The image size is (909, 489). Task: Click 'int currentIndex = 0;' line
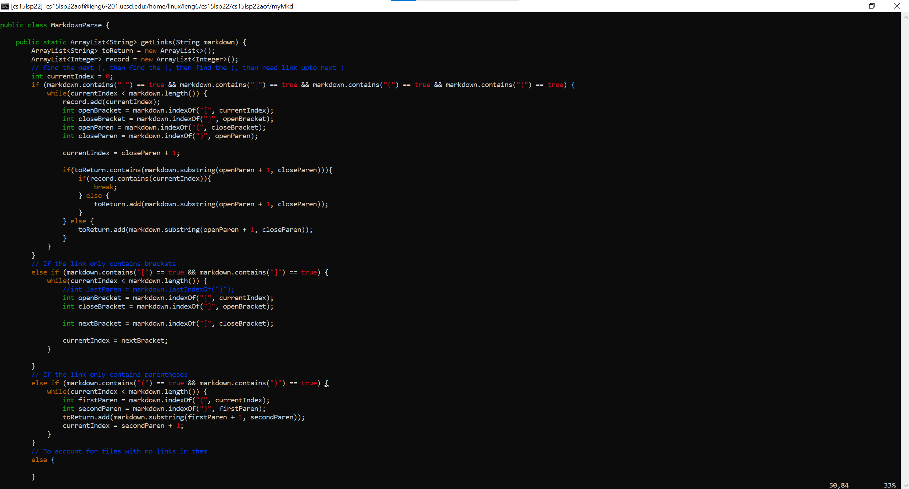click(x=72, y=76)
